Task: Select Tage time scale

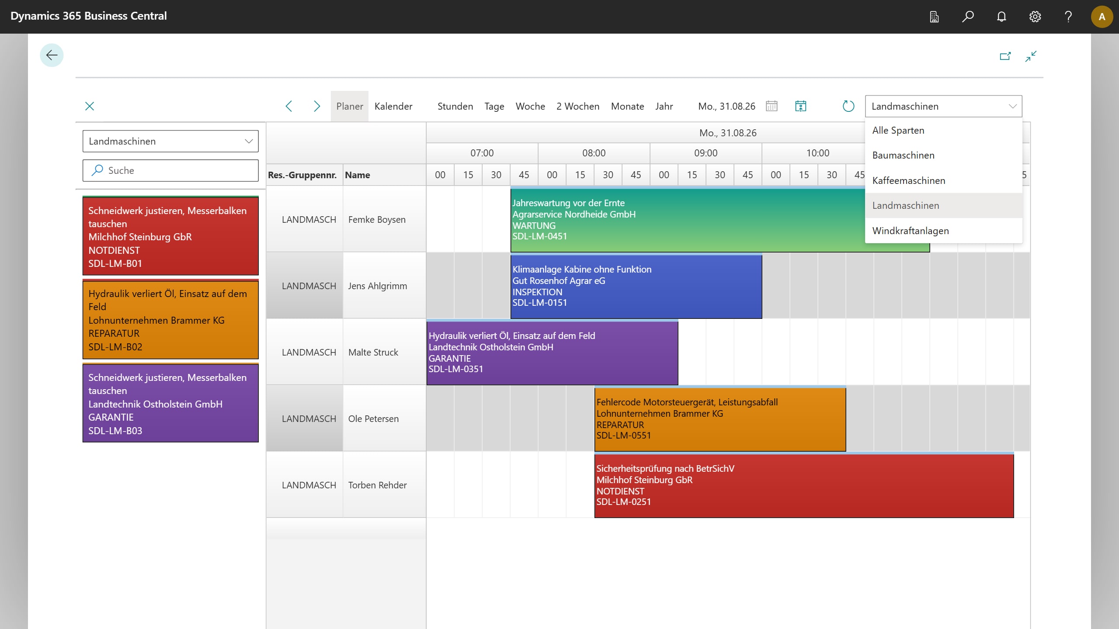Action: coord(494,106)
